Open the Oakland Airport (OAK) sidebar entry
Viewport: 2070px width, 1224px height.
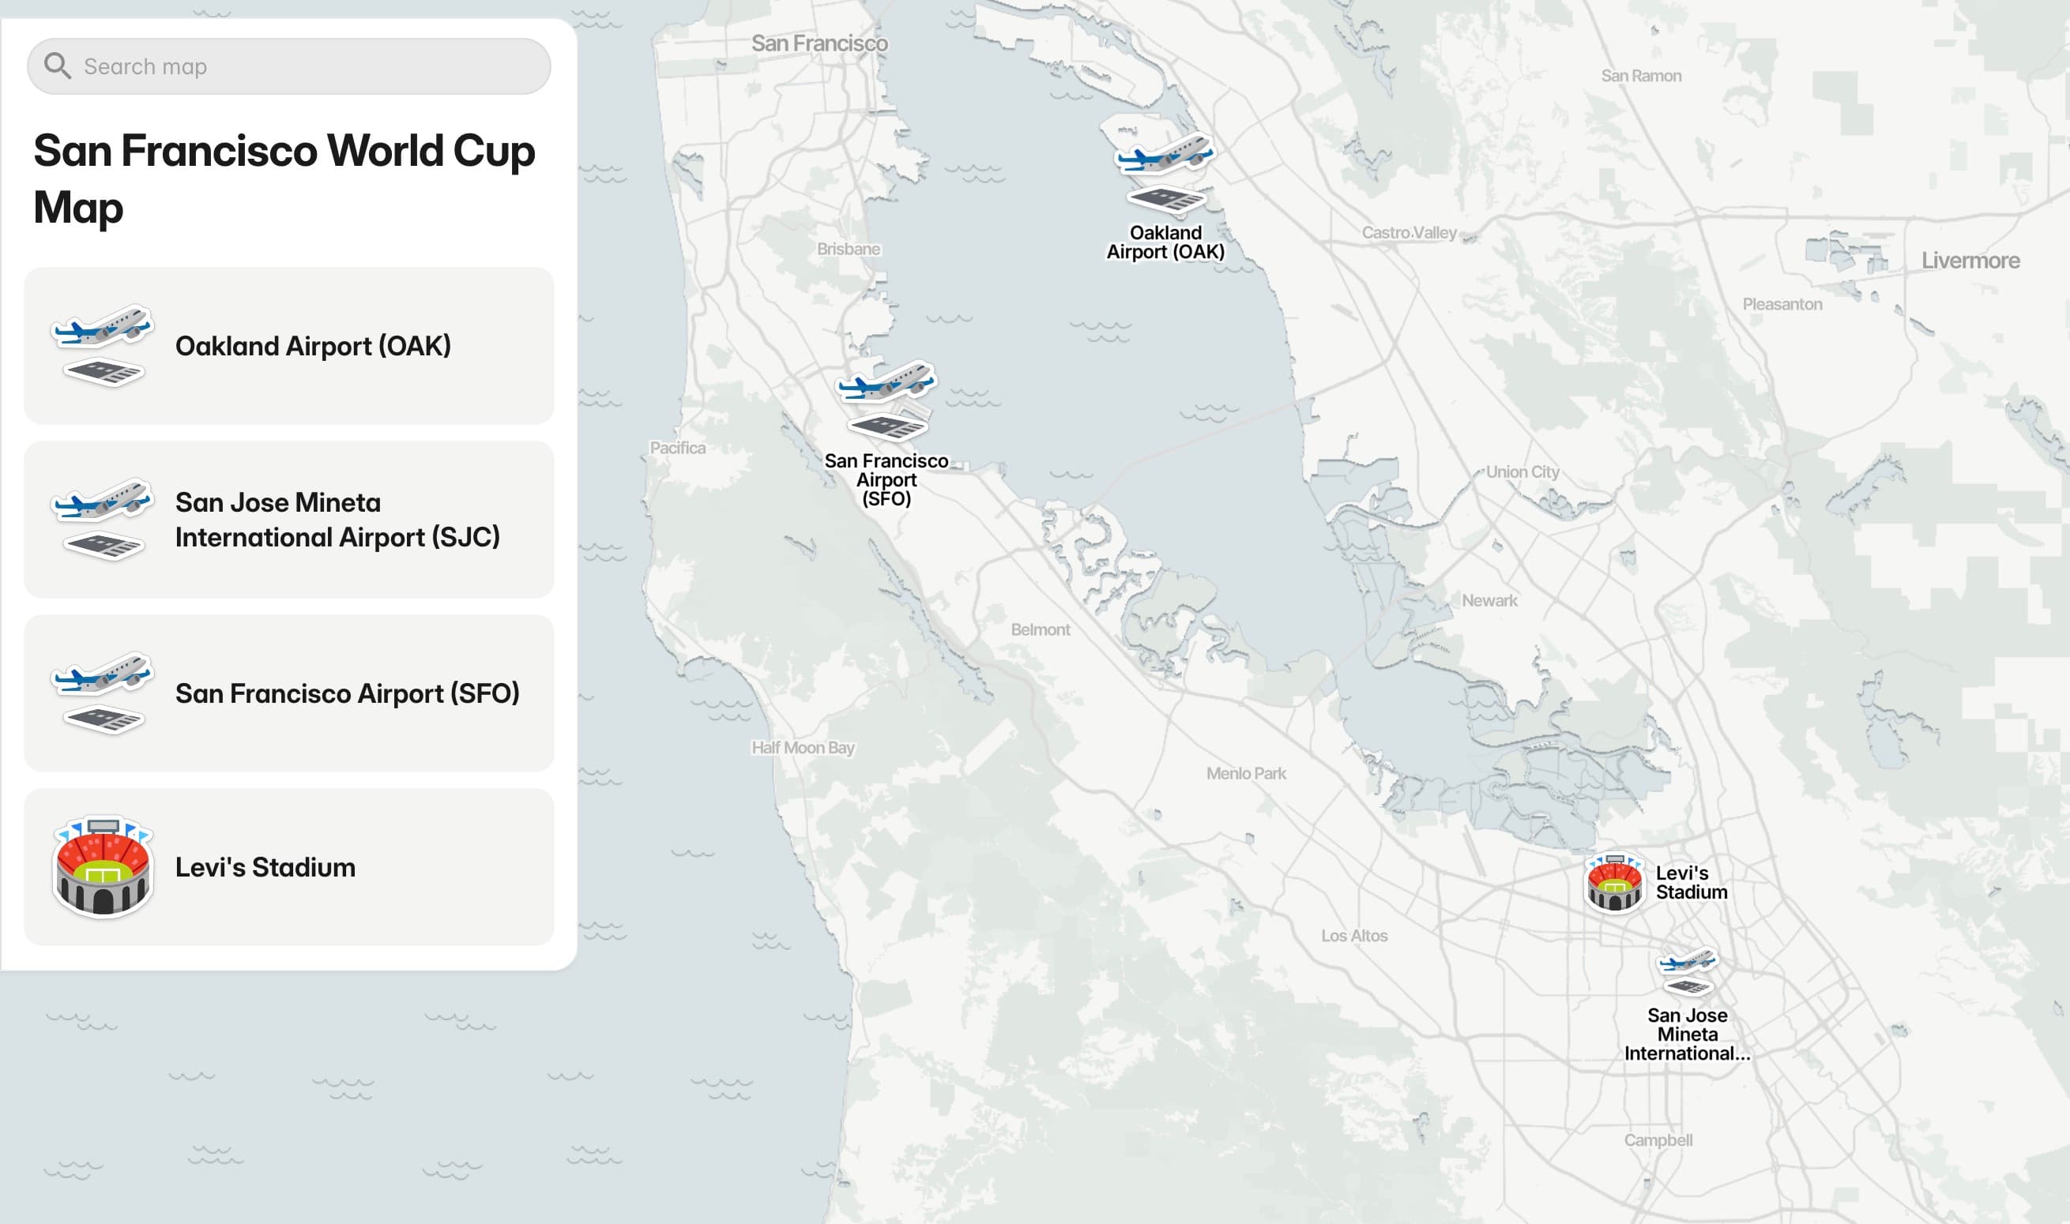[288, 345]
